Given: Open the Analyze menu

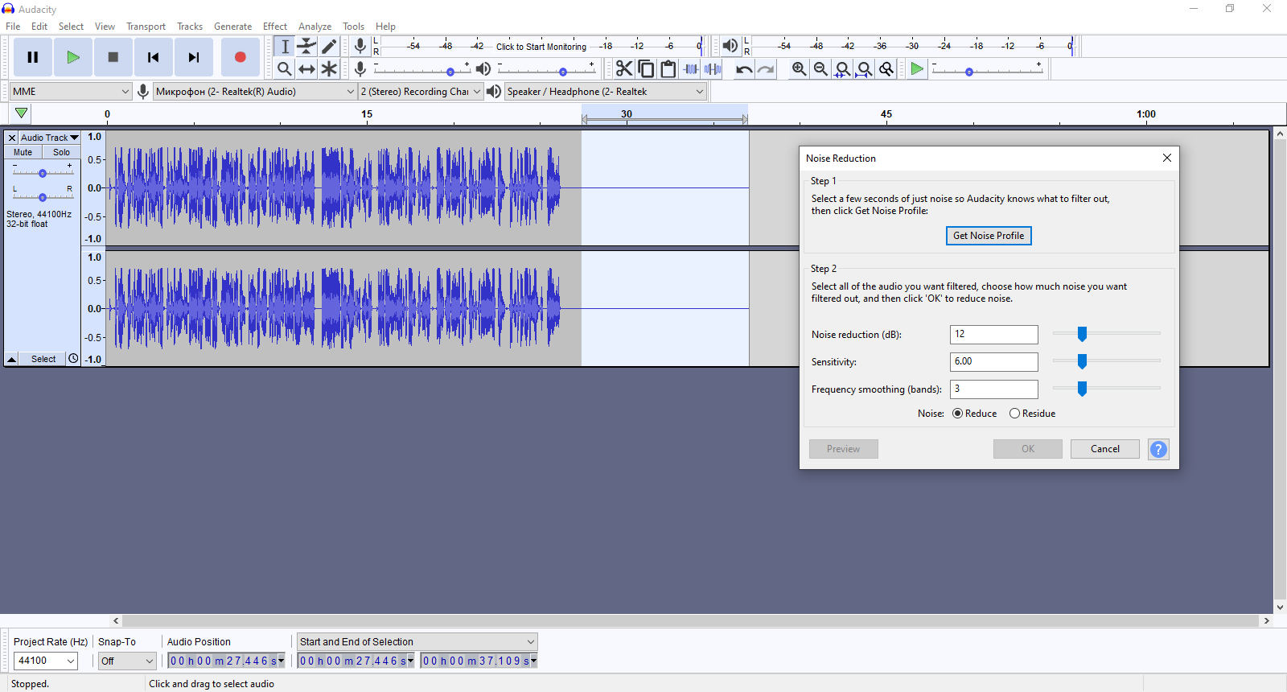Looking at the screenshot, I should pos(315,27).
